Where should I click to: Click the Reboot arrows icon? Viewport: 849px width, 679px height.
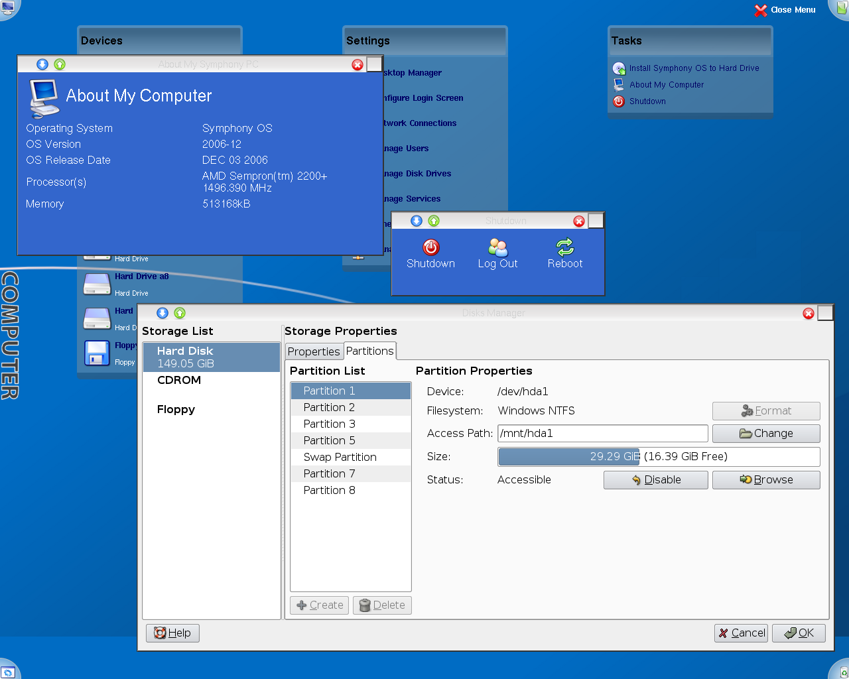point(565,247)
